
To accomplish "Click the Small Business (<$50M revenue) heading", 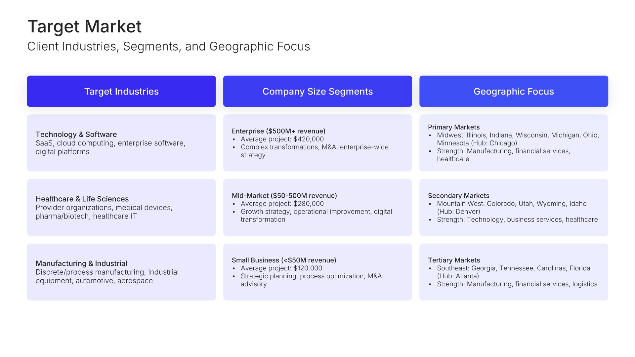I will [x=284, y=260].
